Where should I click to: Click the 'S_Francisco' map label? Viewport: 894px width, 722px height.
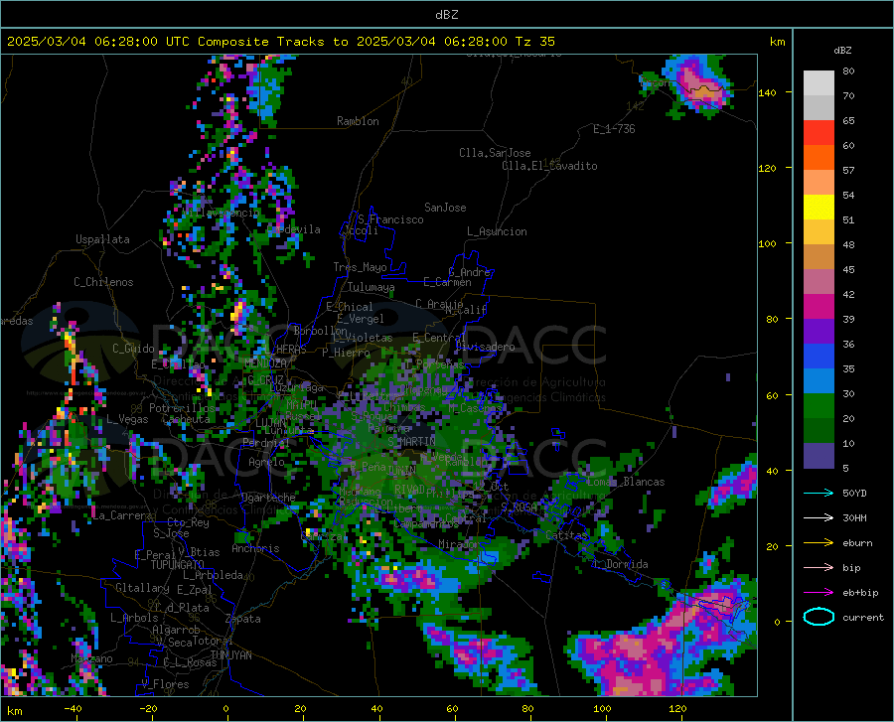tap(390, 219)
